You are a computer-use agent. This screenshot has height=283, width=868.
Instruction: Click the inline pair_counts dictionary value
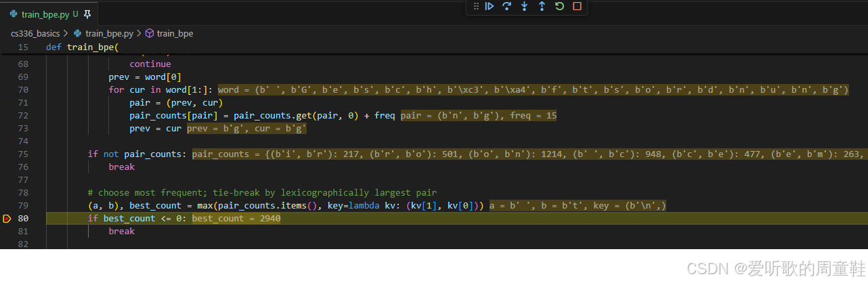point(529,154)
